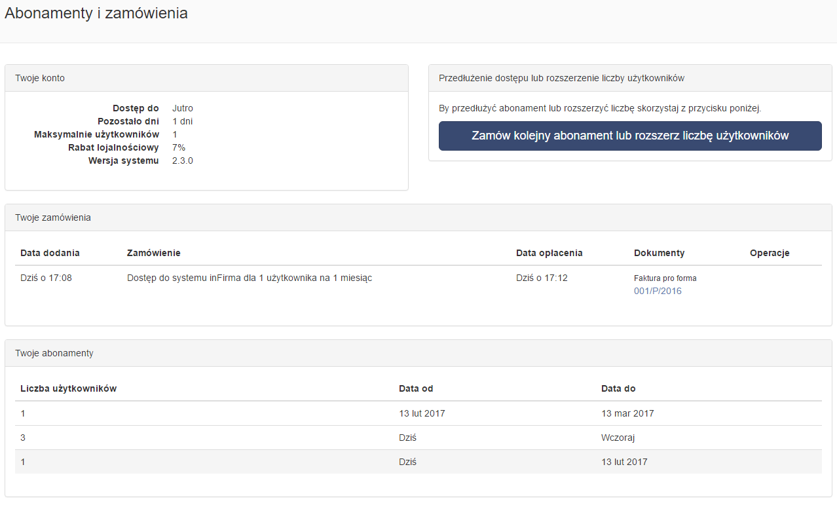This screenshot has height=505, width=837.
Task: Click the 'By przedłużyć abonament' instruction text
Action: coord(600,108)
